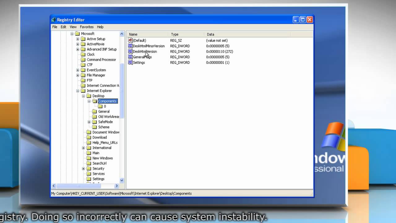Click the folder icon of key 0

100,106
